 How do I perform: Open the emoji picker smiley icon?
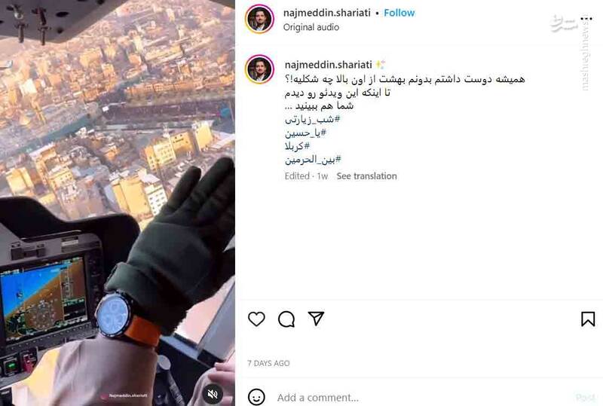[256, 397]
